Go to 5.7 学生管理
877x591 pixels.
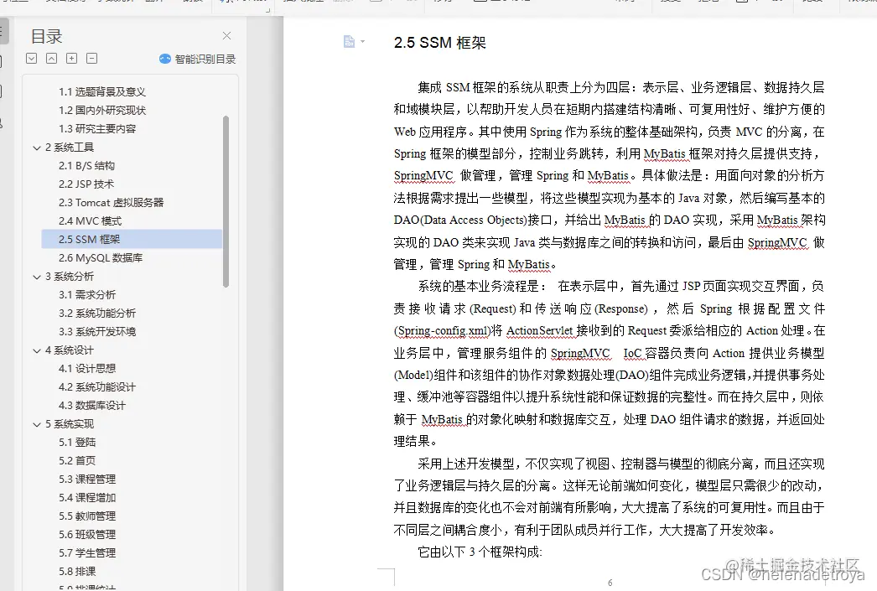coord(87,553)
